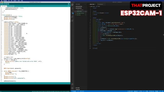The image size is (164, 92).
Task: Open the VS Code Run and Debug icon
Action: (x=72, y=17)
